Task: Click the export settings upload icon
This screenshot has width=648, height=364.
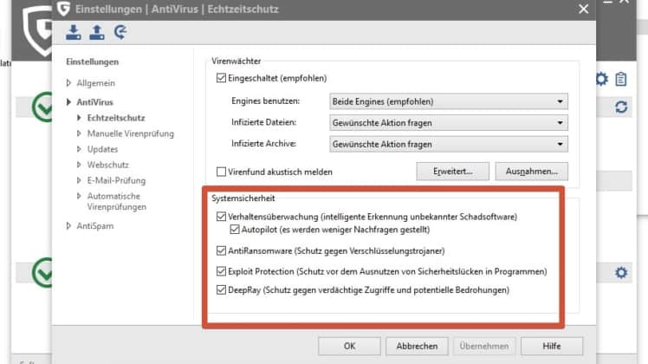Action: pos(97,32)
